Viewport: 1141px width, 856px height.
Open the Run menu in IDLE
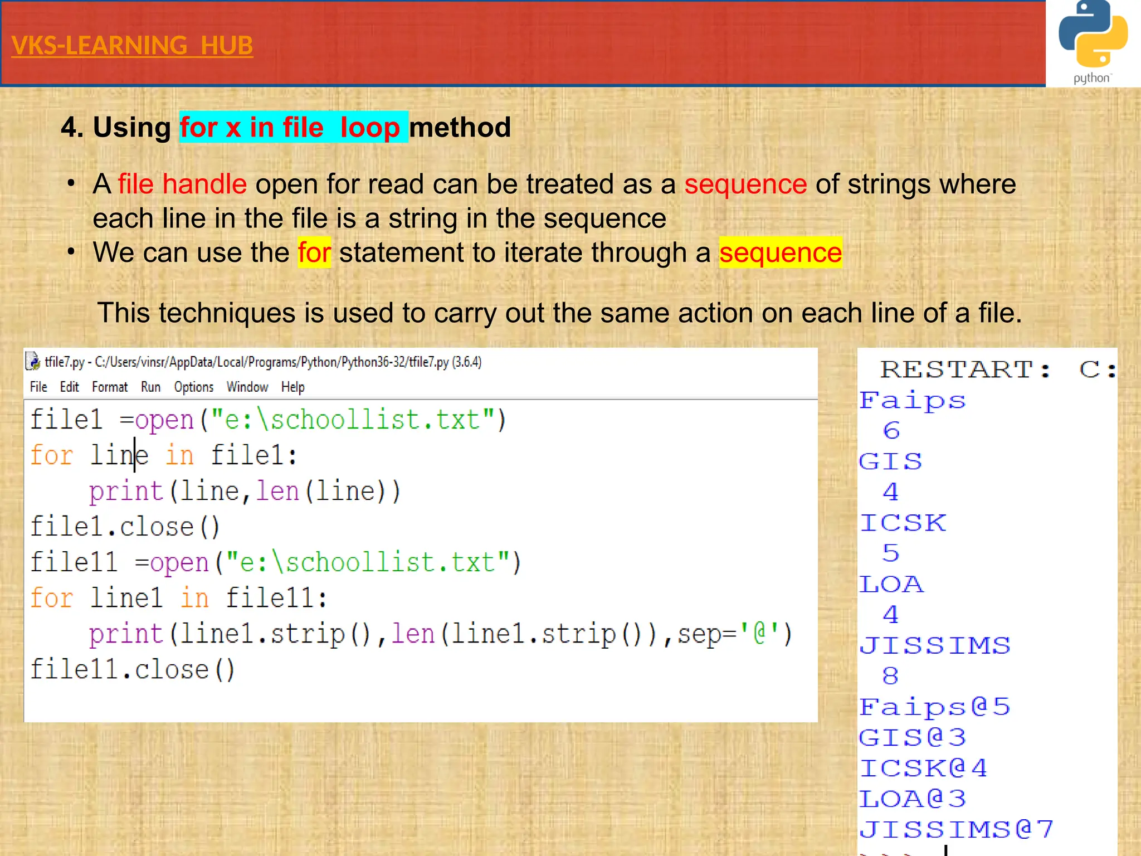tap(150, 387)
